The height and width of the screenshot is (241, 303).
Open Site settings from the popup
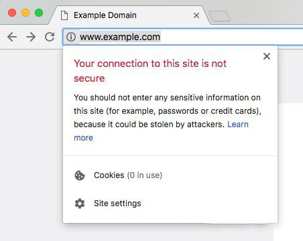[170, 204]
